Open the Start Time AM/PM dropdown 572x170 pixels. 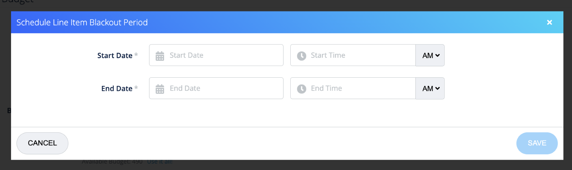point(430,55)
